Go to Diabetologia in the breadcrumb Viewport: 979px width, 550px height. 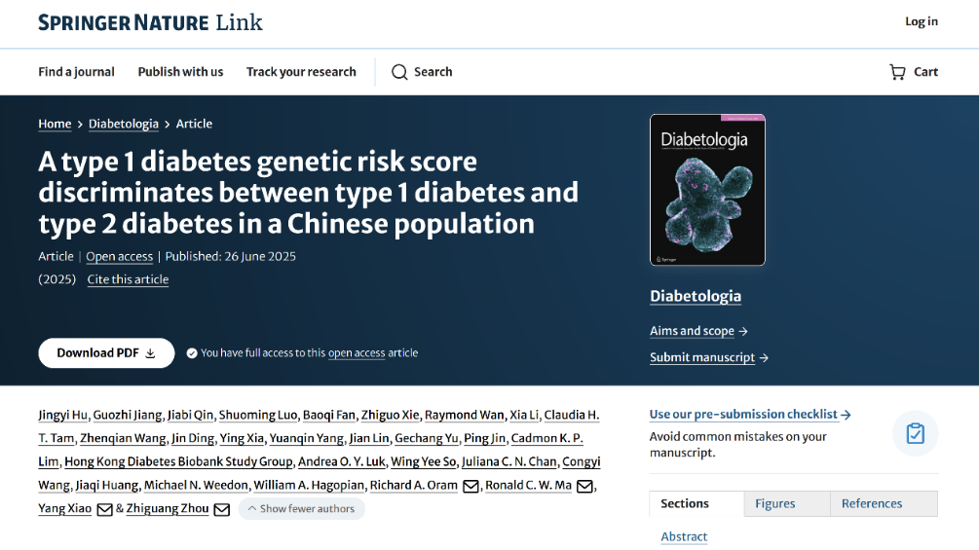click(x=123, y=124)
